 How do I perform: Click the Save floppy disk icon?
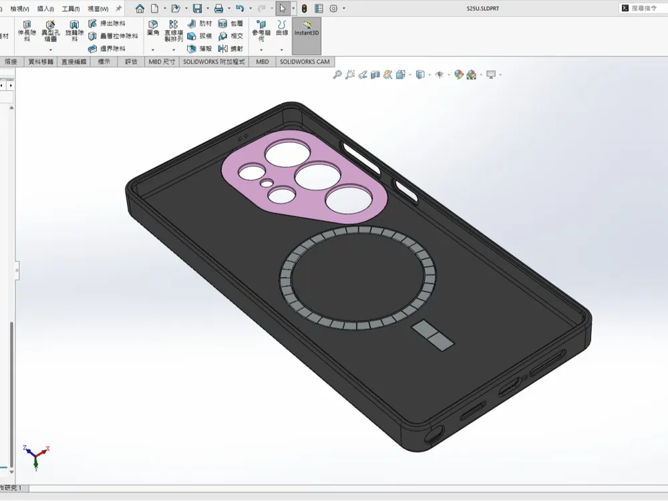click(x=197, y=9)
